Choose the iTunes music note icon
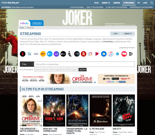Image resolution: width=155 pixels, height=135 pixels. click(111, 54)
